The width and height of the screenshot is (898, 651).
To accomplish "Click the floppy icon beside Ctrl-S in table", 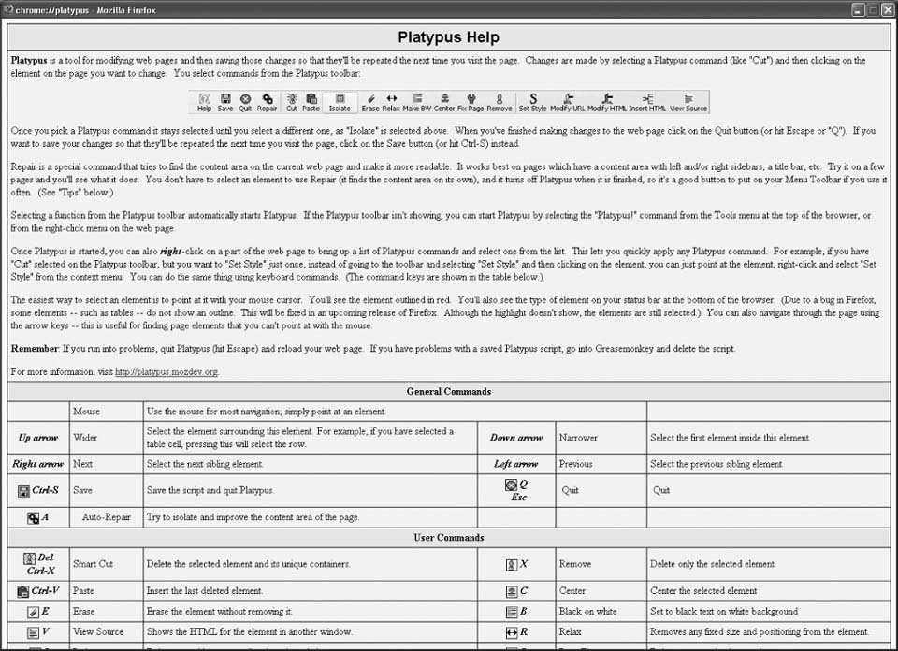I will (23, 491).
